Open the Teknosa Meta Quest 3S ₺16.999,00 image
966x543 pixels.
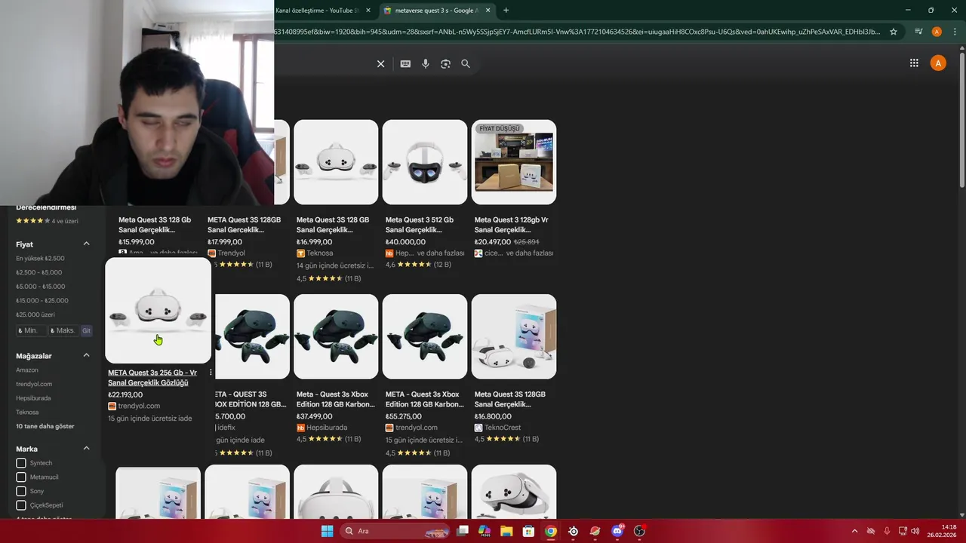coord(336,162)
